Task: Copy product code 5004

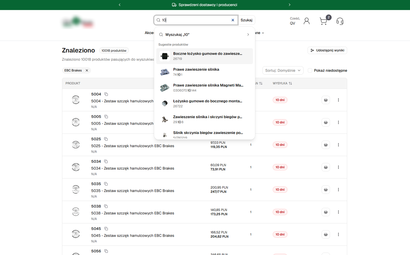Action: pyautogui.click(x=106, y=94)
